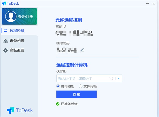Image resolution: width=159 pixels, height=117 pixels.
Task: Click the 允许远程控制 heading
Action: pos(69,20)
